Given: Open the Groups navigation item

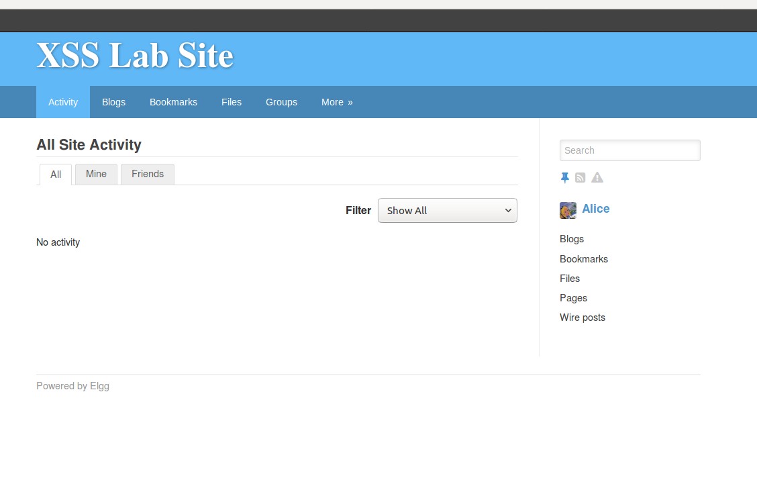Looking at the screenshot, I should point(281,102).
